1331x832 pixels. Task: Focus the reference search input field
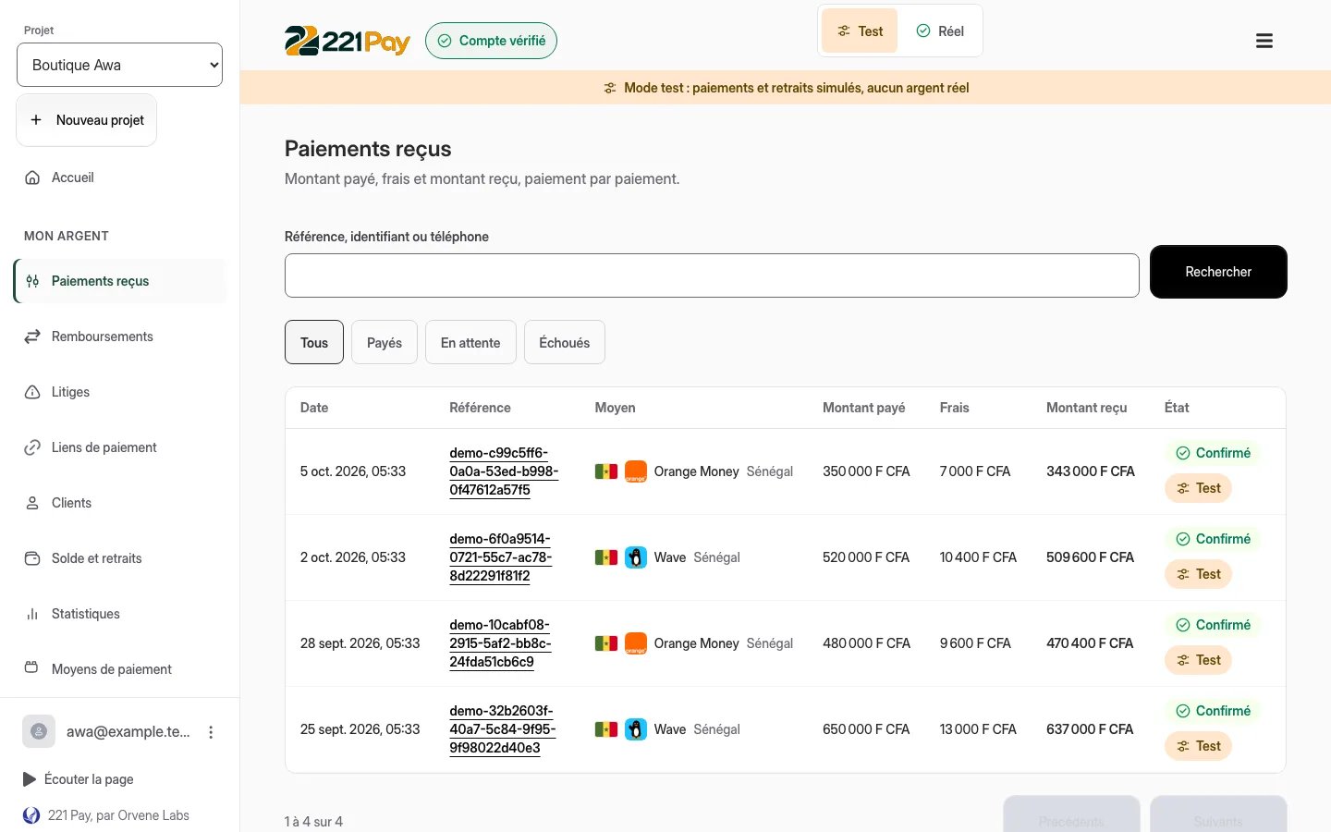pyautogui.click(x=712, y=275)
